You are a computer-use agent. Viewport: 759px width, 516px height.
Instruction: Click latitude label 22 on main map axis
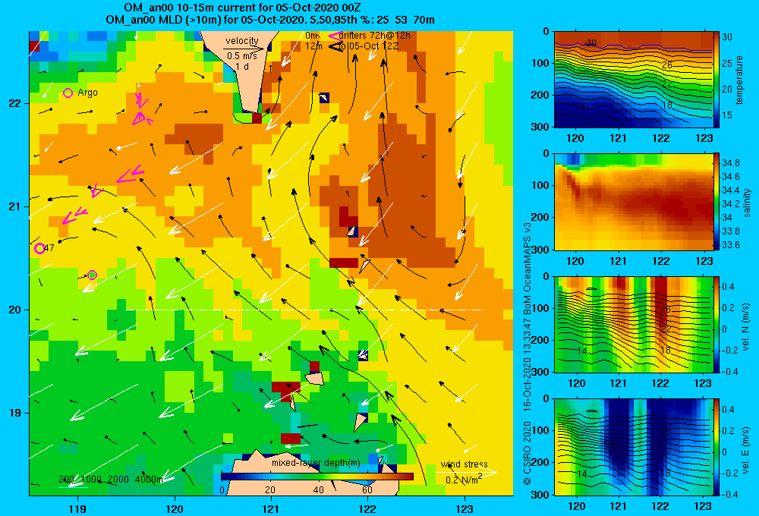click(14, 104)
